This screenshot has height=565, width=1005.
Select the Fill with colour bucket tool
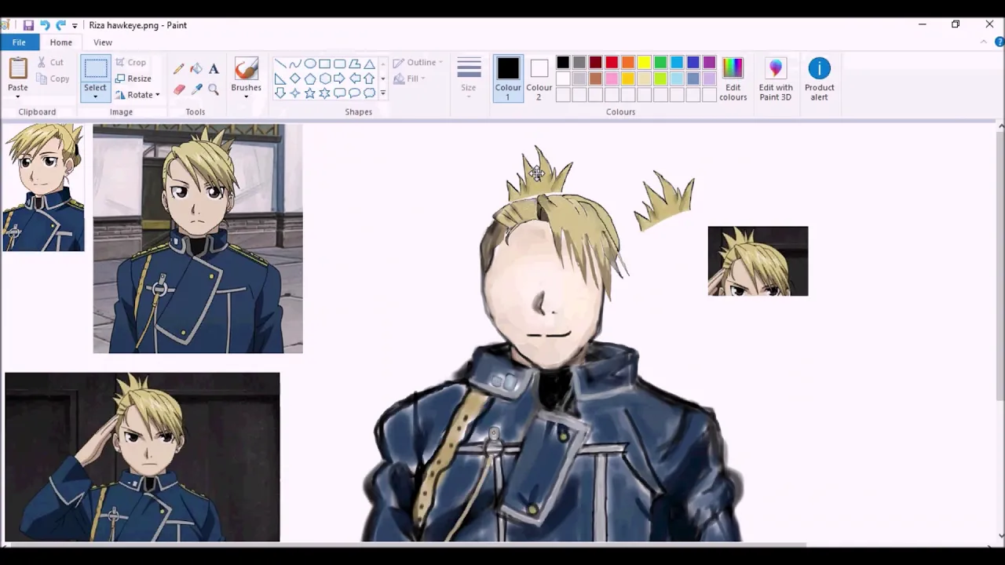point(196,69)
